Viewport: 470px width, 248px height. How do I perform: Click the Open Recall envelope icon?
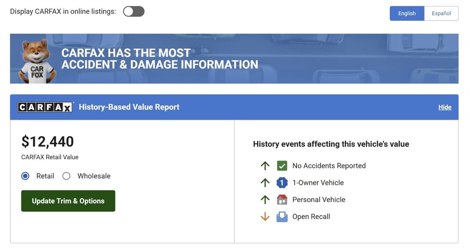click(x=282, y=216)
